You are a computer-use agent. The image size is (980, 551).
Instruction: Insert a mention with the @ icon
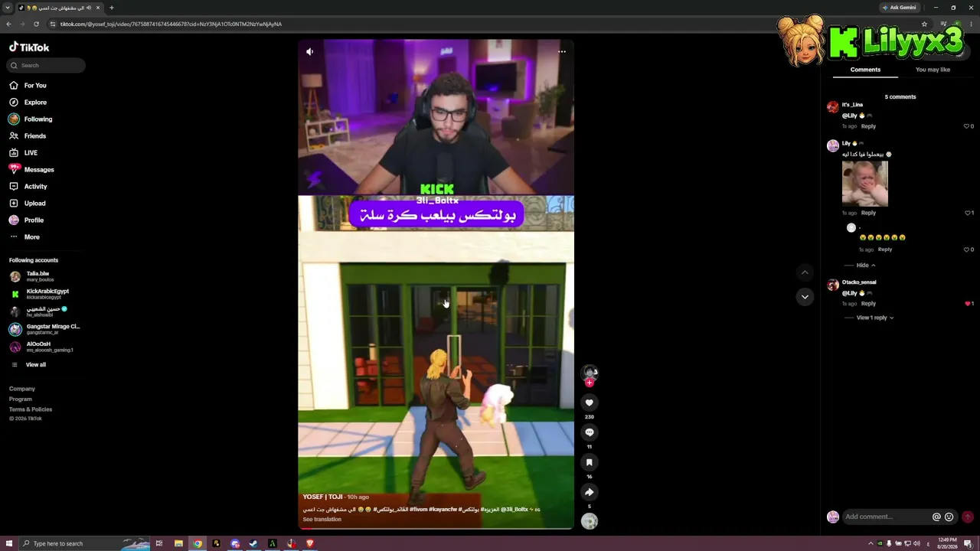pyautogui.click(x=936, y=517)
